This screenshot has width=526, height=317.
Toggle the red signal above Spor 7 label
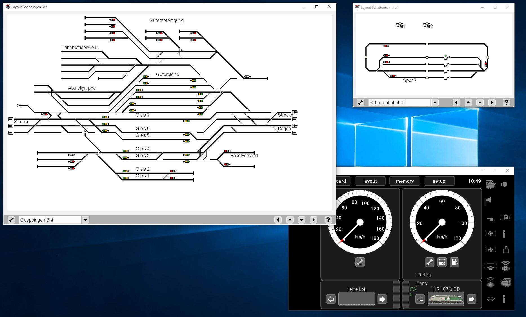(x=393, y=76)
